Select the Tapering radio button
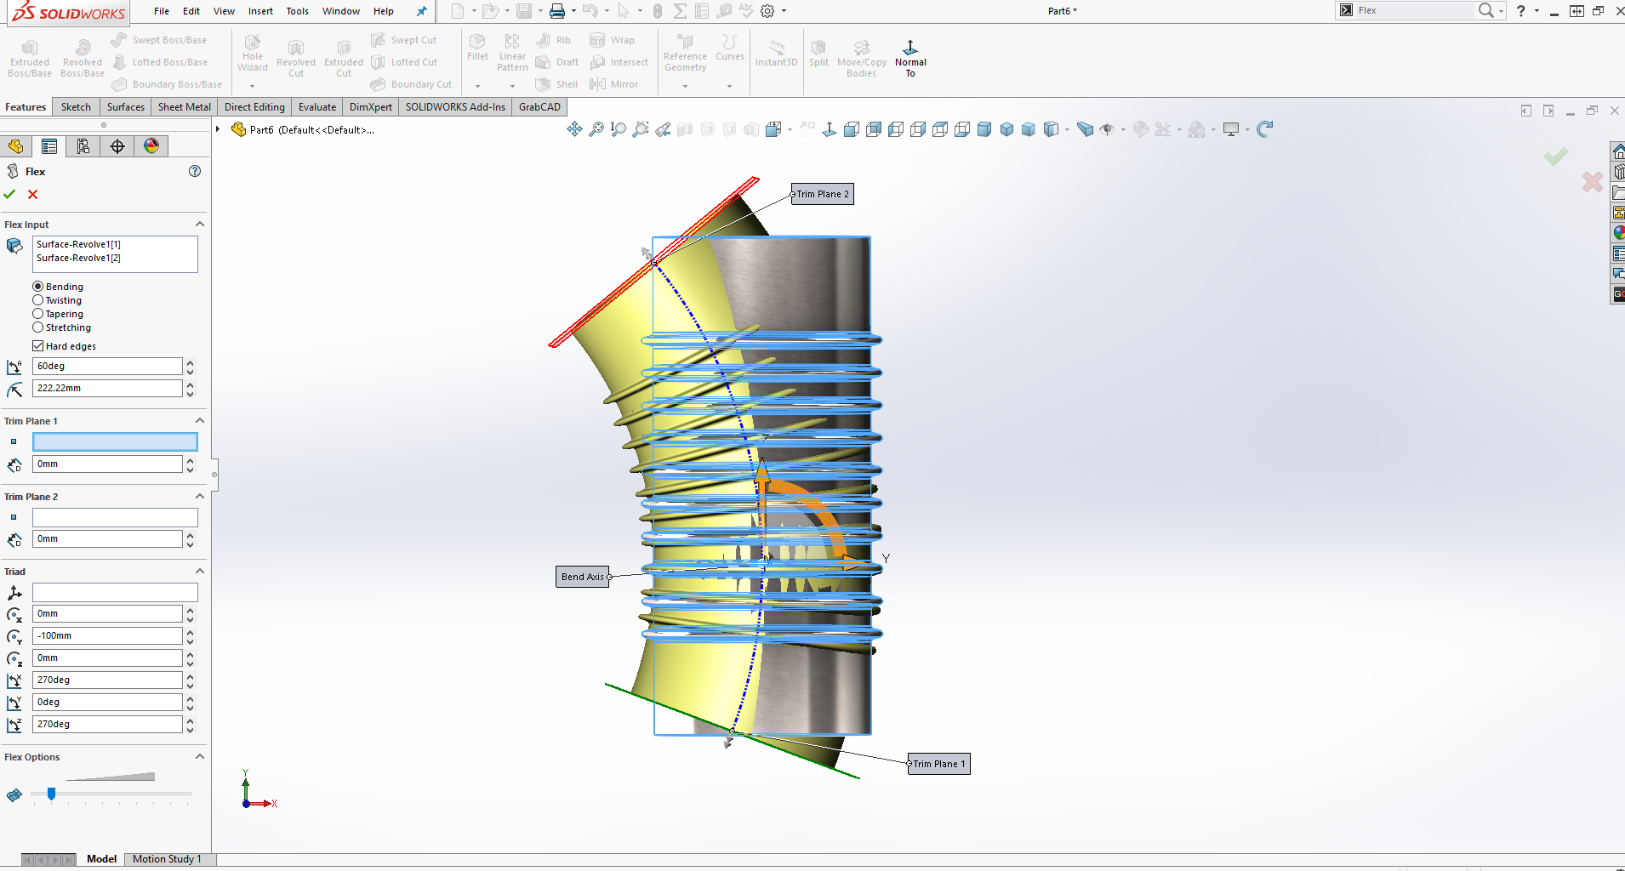Screen dimensions: 1625x871 tap(37, 314)
